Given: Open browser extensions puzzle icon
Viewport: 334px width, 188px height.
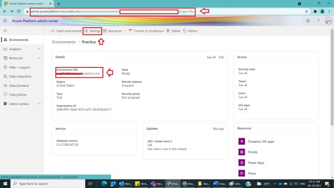Looking at the screenshot, I should pos(315,11).
